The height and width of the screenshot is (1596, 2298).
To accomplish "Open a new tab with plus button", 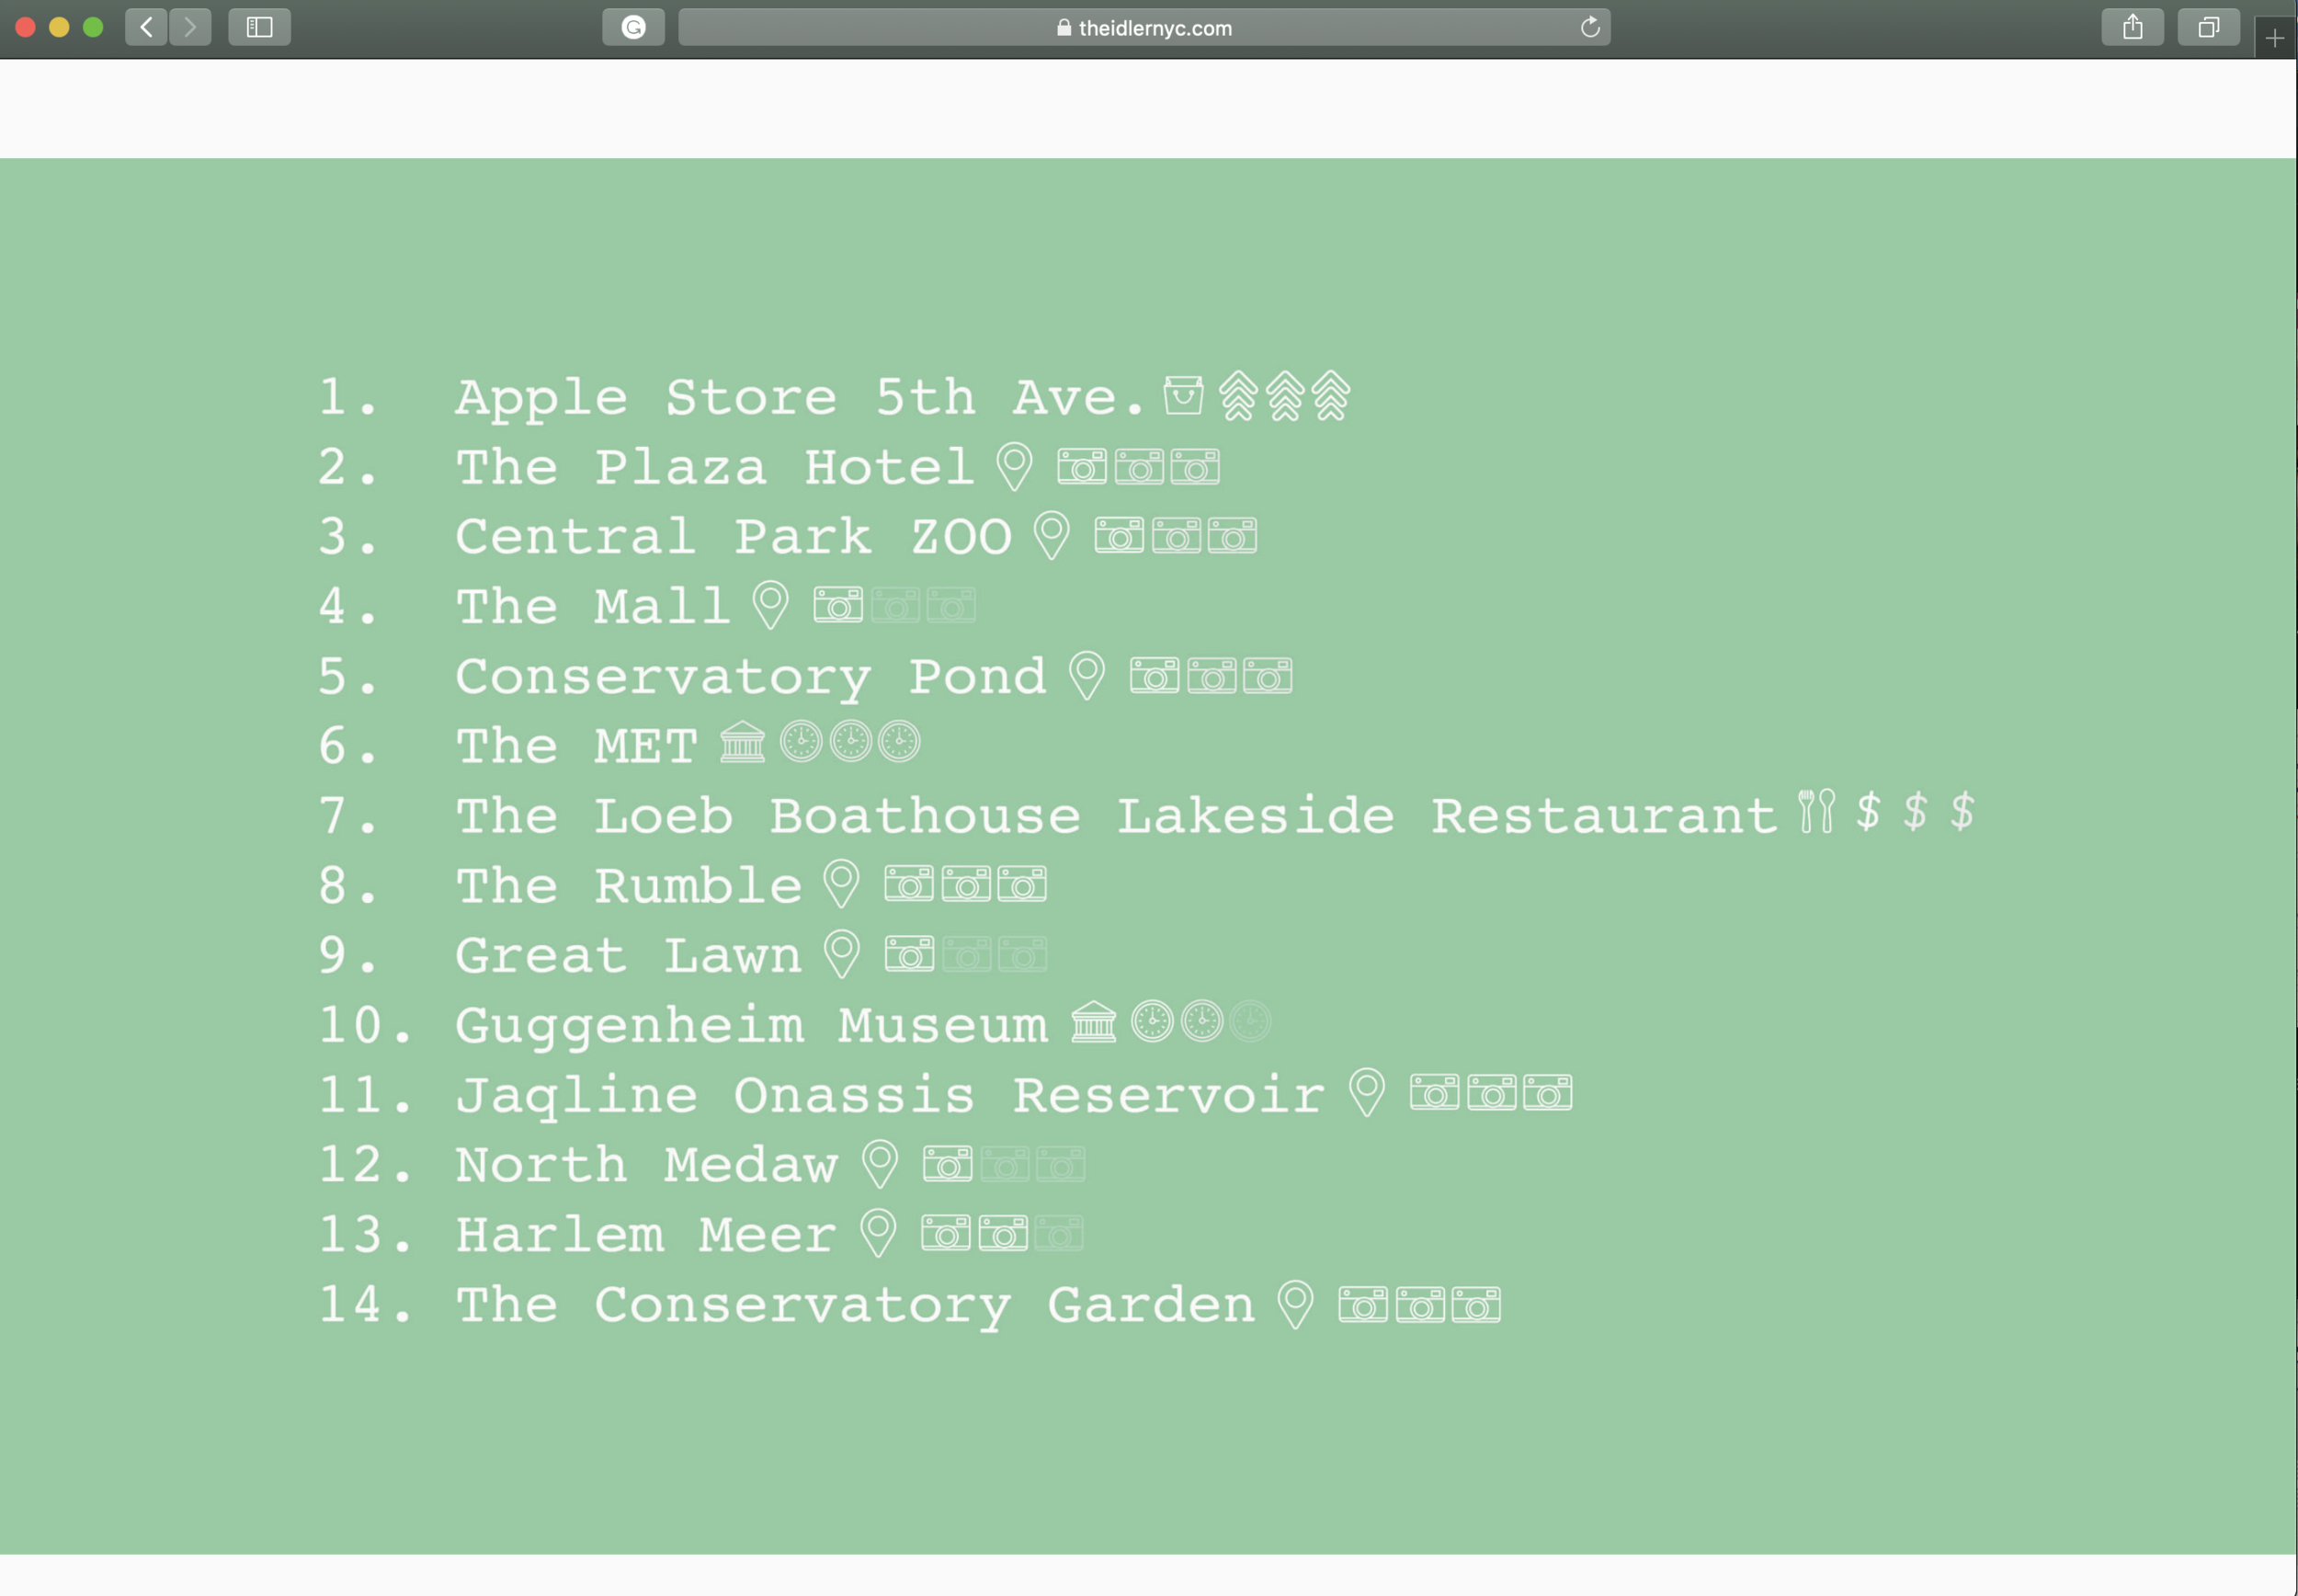I will tap(2274, 38).
